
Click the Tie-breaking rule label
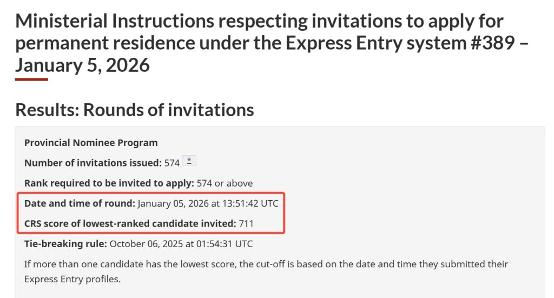point(65,244)
